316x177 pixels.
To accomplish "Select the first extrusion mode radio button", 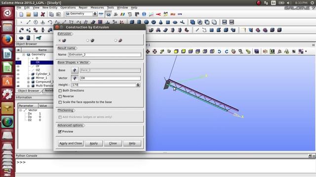I will pos(60,40).
